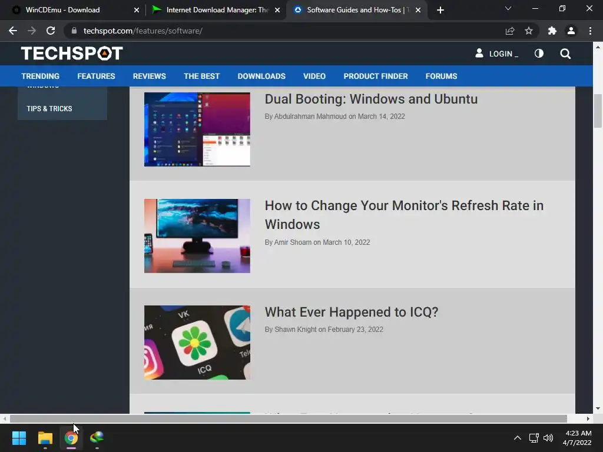This screenshot has height=452, width=603.
Task: Click the horizontal scrollbar left arrow
Action: pyautogui.click(x=4, y=418)
